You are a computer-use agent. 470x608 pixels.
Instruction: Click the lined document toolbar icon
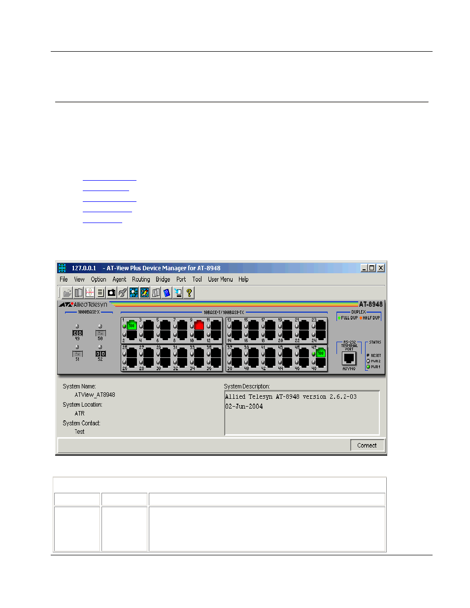tap(101, 292)
